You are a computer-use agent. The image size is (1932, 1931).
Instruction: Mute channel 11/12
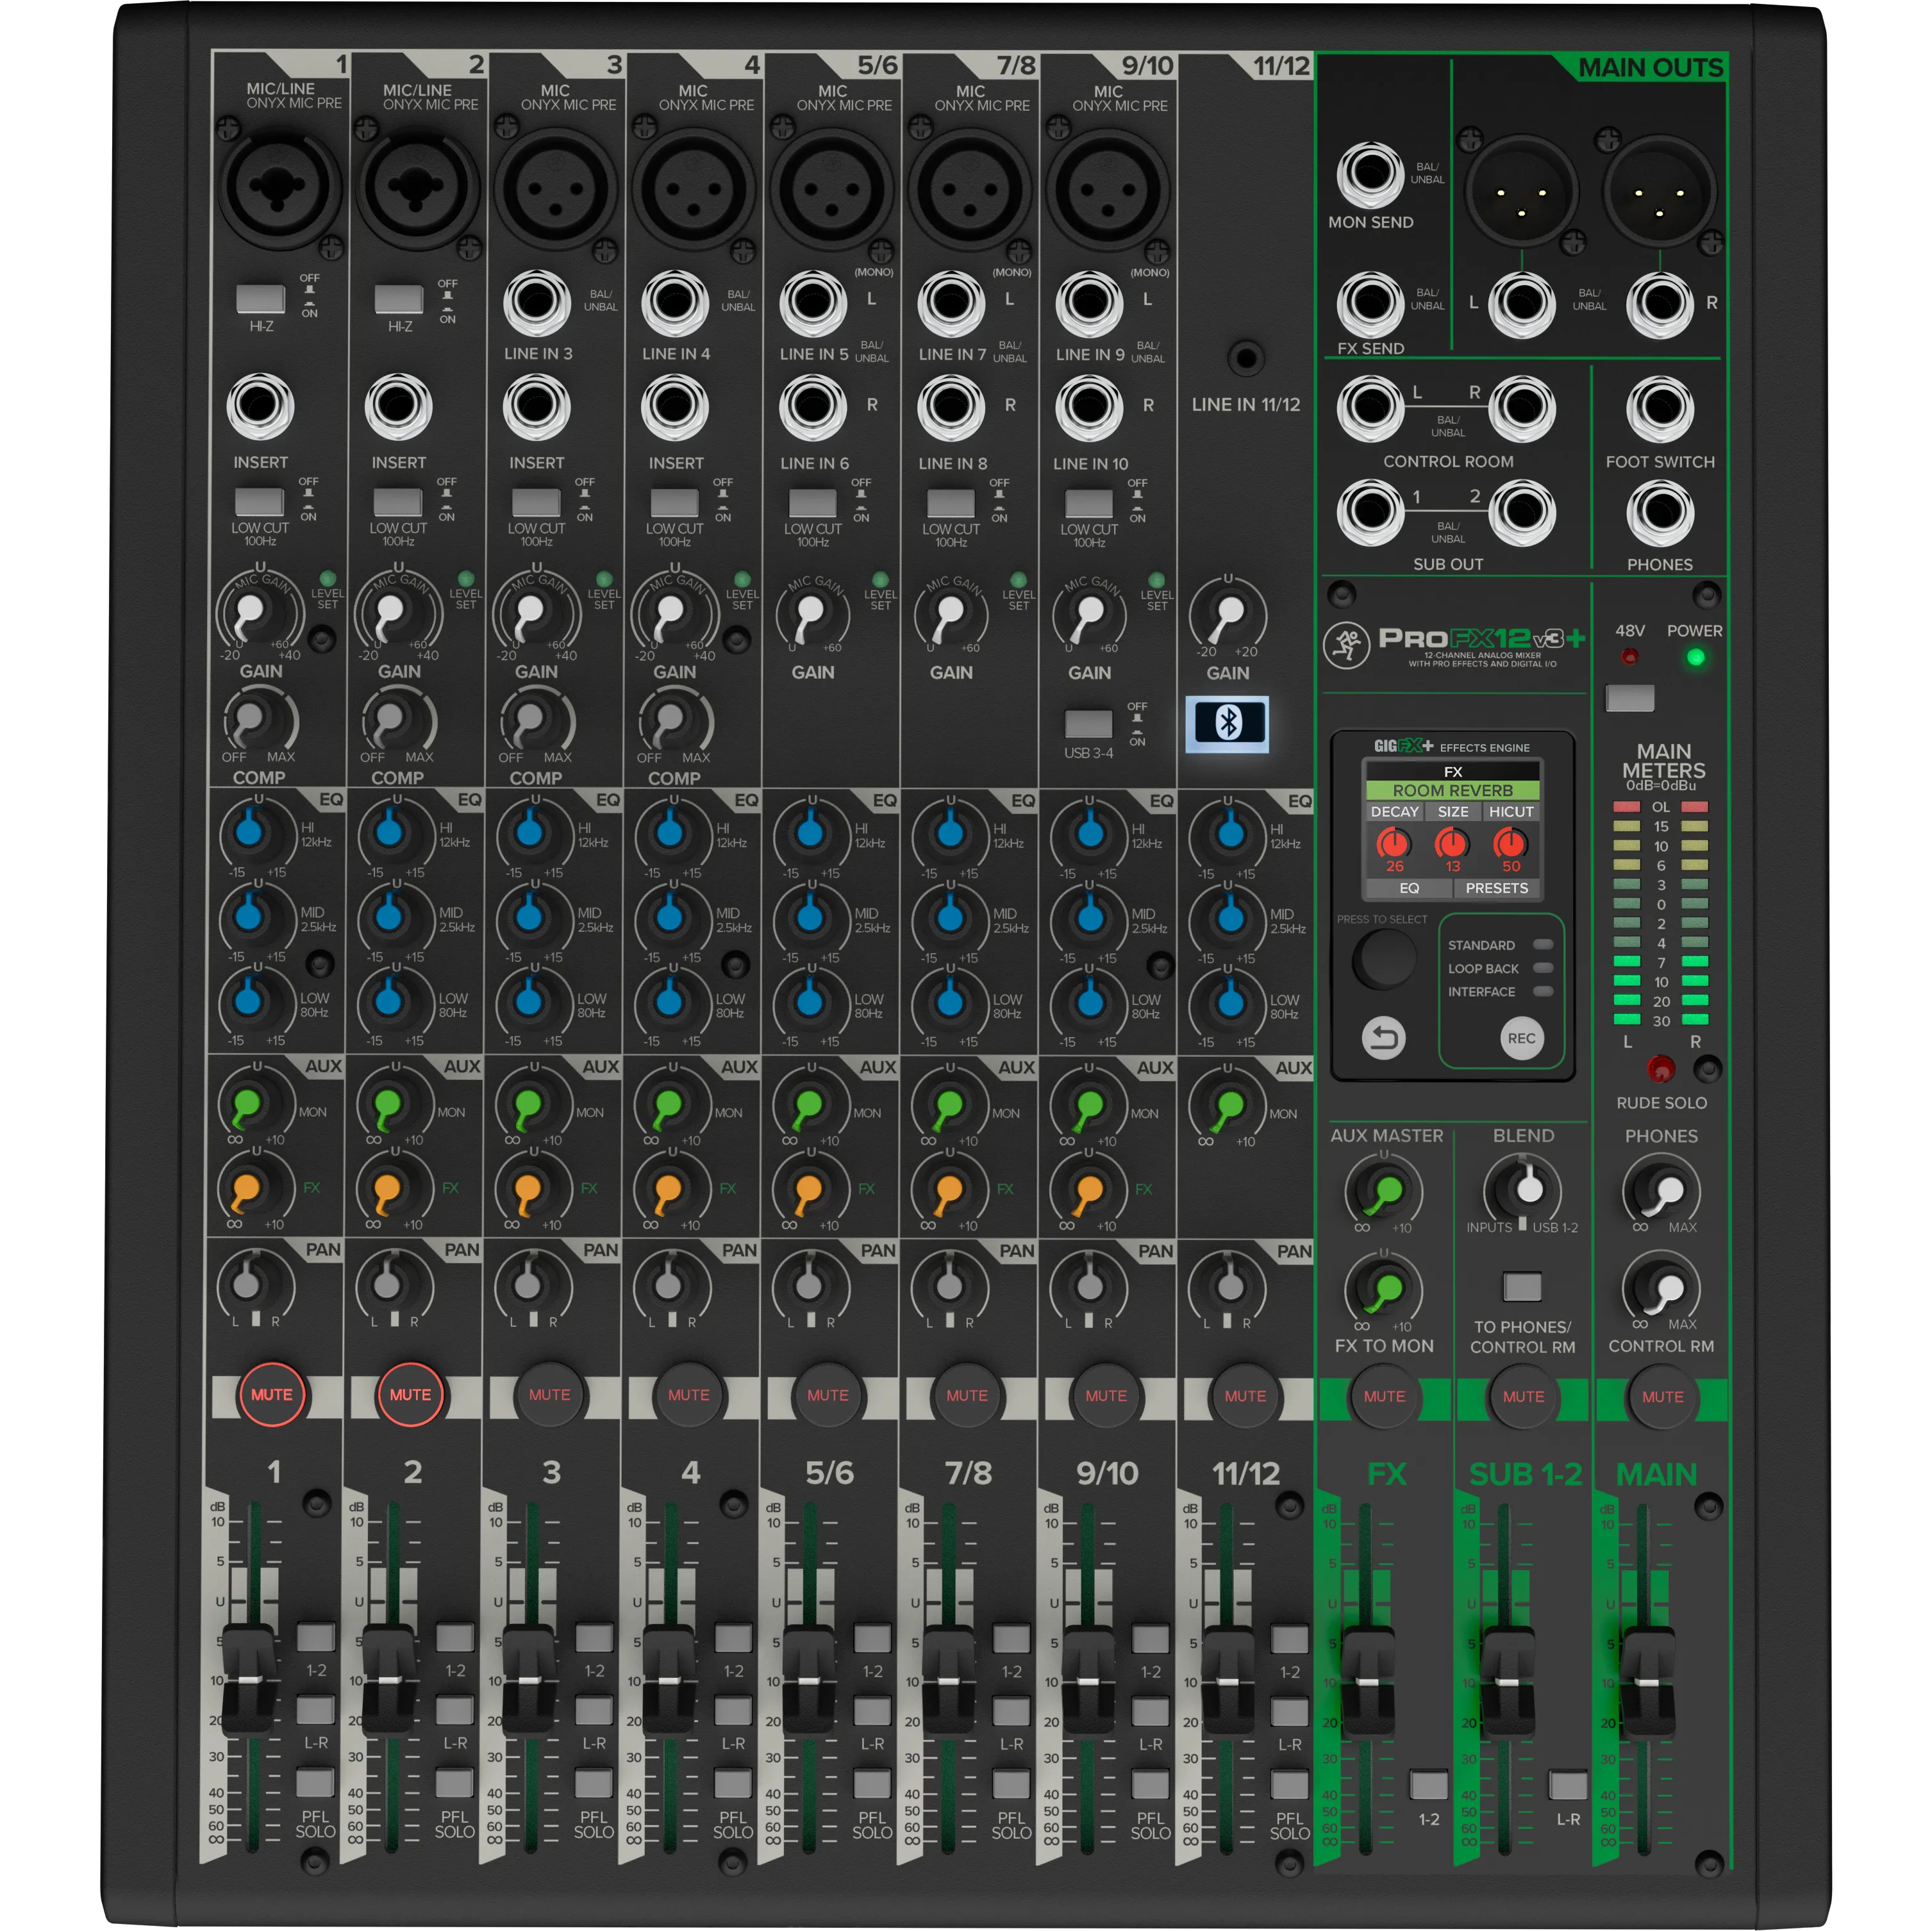[x=1245, y=1395]
